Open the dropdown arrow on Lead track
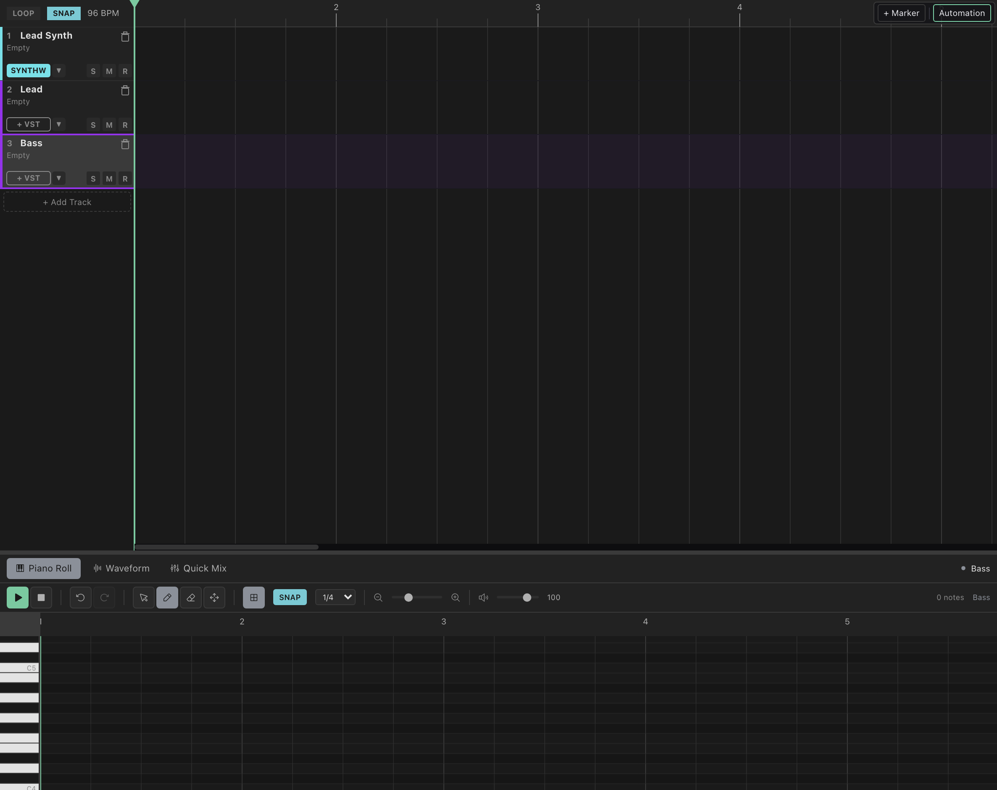This screenshot has width=997, height=790. coord(59,124)
